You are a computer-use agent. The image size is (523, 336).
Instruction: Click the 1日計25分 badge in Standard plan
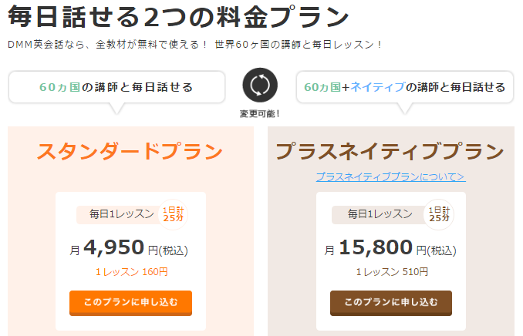(172, 213)
